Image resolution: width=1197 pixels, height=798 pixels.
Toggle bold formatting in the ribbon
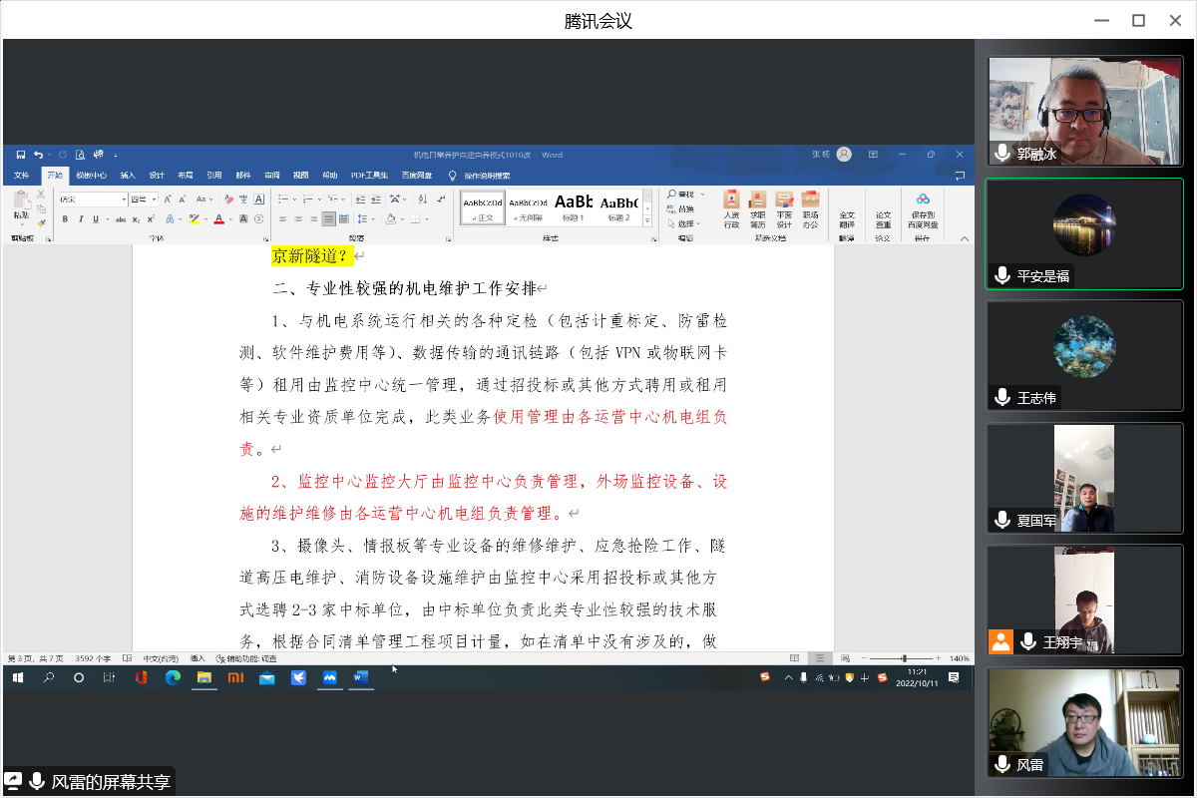point(66,218)
